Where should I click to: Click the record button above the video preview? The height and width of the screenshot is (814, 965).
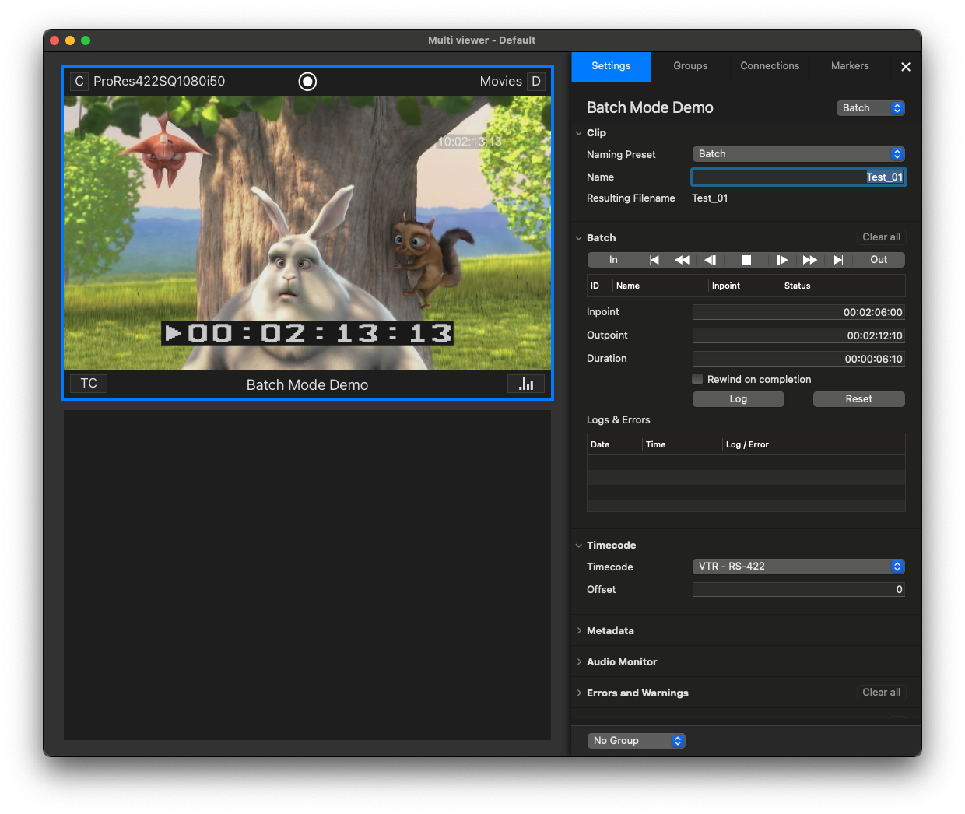coord(307,81)
